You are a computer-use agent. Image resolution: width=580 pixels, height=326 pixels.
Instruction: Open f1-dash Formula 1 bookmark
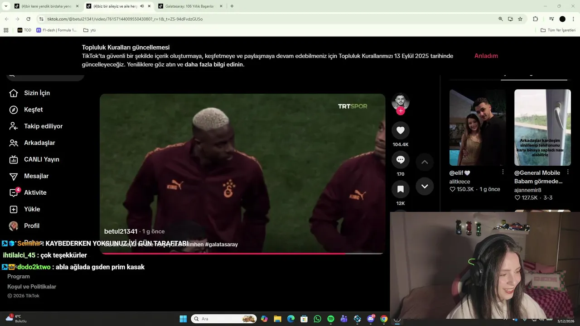click(x=57, y=30)
